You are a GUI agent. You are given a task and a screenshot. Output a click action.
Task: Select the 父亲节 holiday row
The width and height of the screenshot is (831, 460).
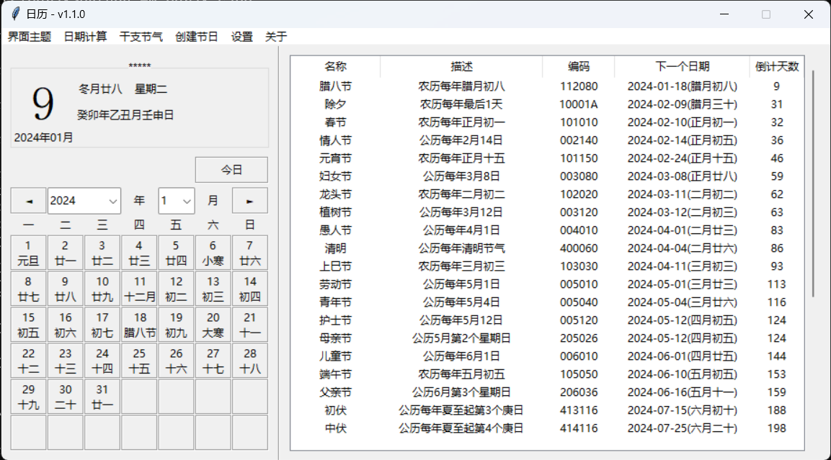tap(548, 392)
